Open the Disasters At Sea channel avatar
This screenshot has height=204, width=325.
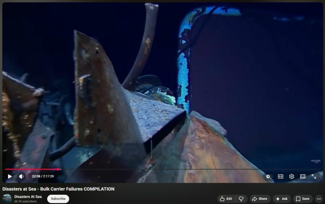(x=7, y=199)
